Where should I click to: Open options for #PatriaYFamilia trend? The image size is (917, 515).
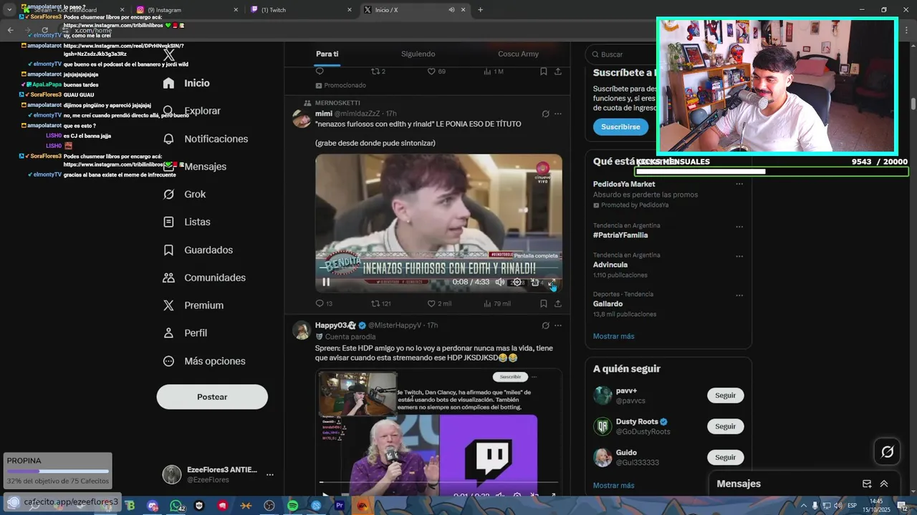click(x=739, y=227)
